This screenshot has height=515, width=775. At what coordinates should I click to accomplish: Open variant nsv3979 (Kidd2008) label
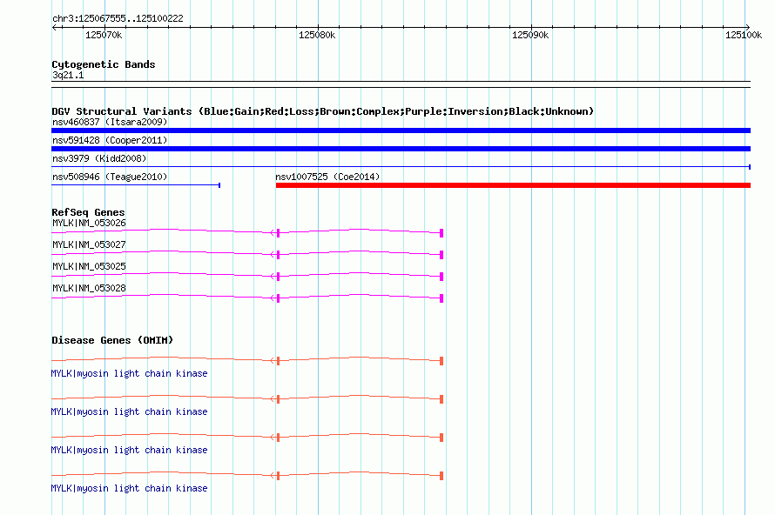point(99,158)
